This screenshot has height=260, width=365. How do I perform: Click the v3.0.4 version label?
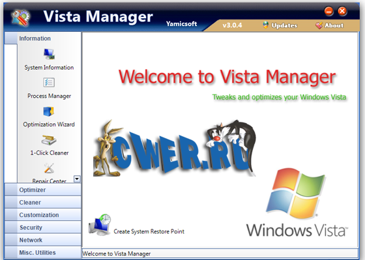tap(232, 25)
